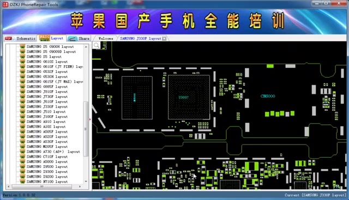The width and height of the screenshot is (349, 200).
Task: Open the PDF Schematic tab
Action: (x=20, y=39)
